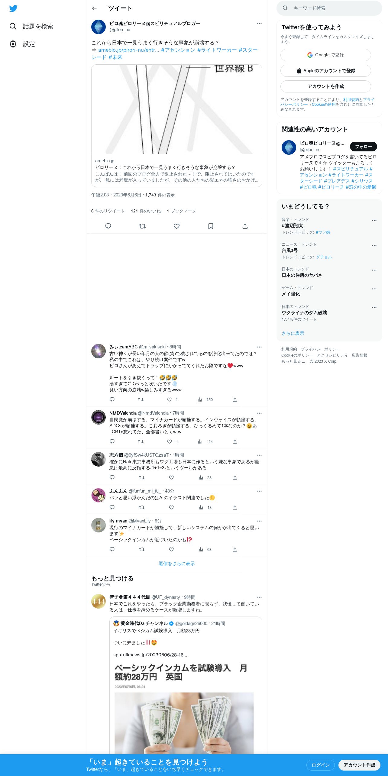Open 話題を検索 in sidebar
The height and width of the screenshot is (776, 388).
[x=31, y=27]
